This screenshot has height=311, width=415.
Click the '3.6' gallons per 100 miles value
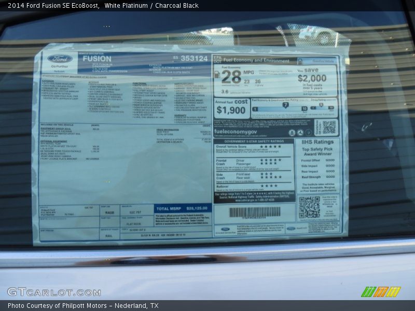(x=225, y=92)
